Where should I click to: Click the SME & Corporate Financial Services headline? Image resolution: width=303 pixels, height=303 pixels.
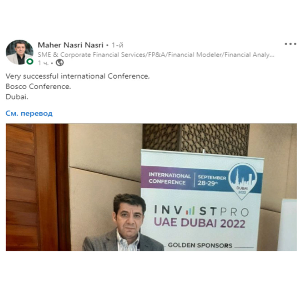click(156, 55)
